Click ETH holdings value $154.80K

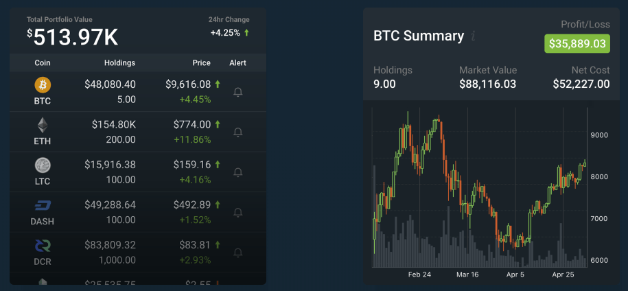click(x=114, y=124)
